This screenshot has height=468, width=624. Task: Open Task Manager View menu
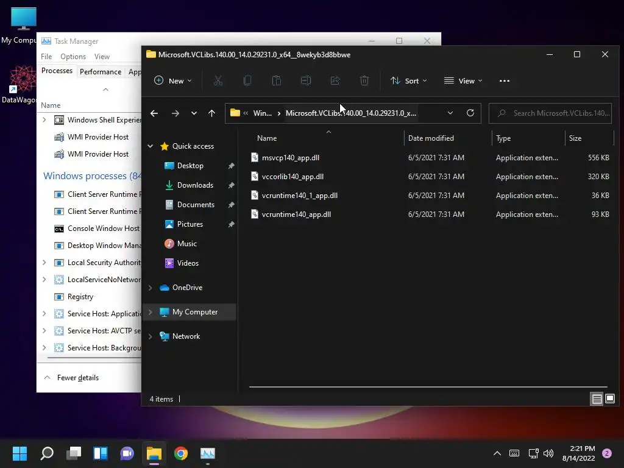(x=102, y=57)
